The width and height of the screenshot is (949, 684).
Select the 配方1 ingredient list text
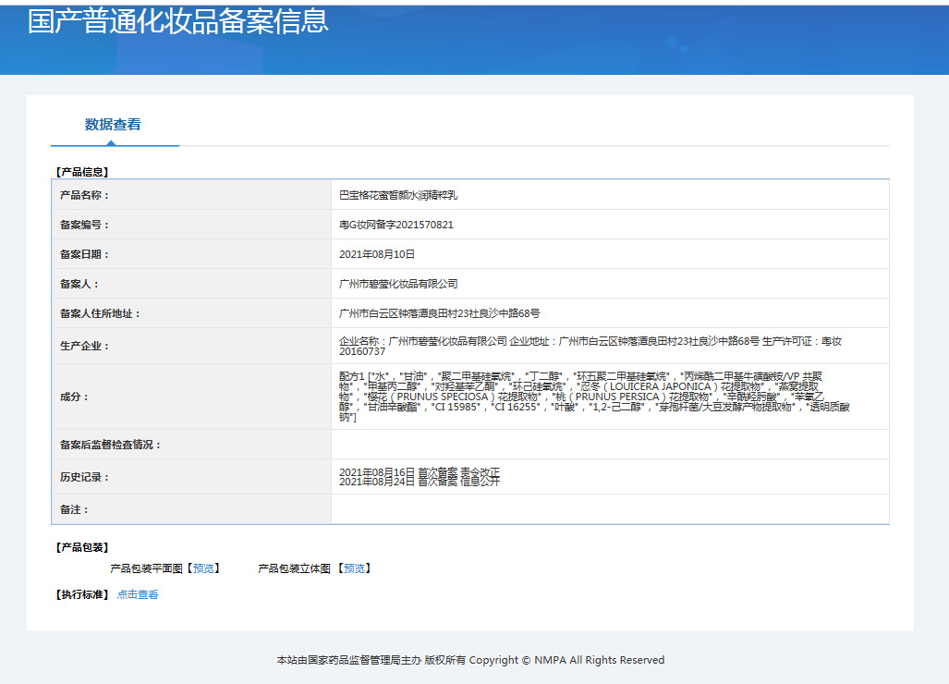pos(594,397)
